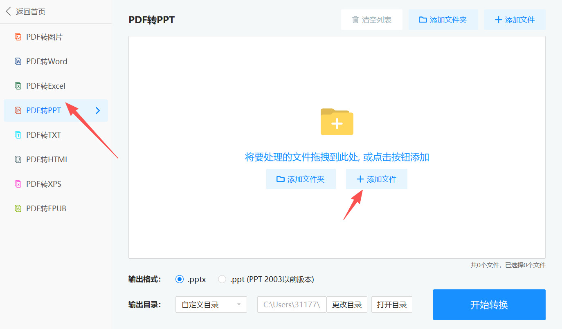Click the PDF转XPS sidebar icon
The width and height of the screenshot is (562, 329).
coord(18,184)
